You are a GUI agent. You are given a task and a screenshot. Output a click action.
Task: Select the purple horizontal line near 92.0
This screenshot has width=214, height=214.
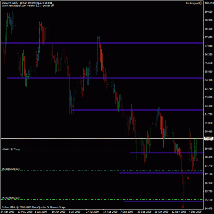point(137,110)
